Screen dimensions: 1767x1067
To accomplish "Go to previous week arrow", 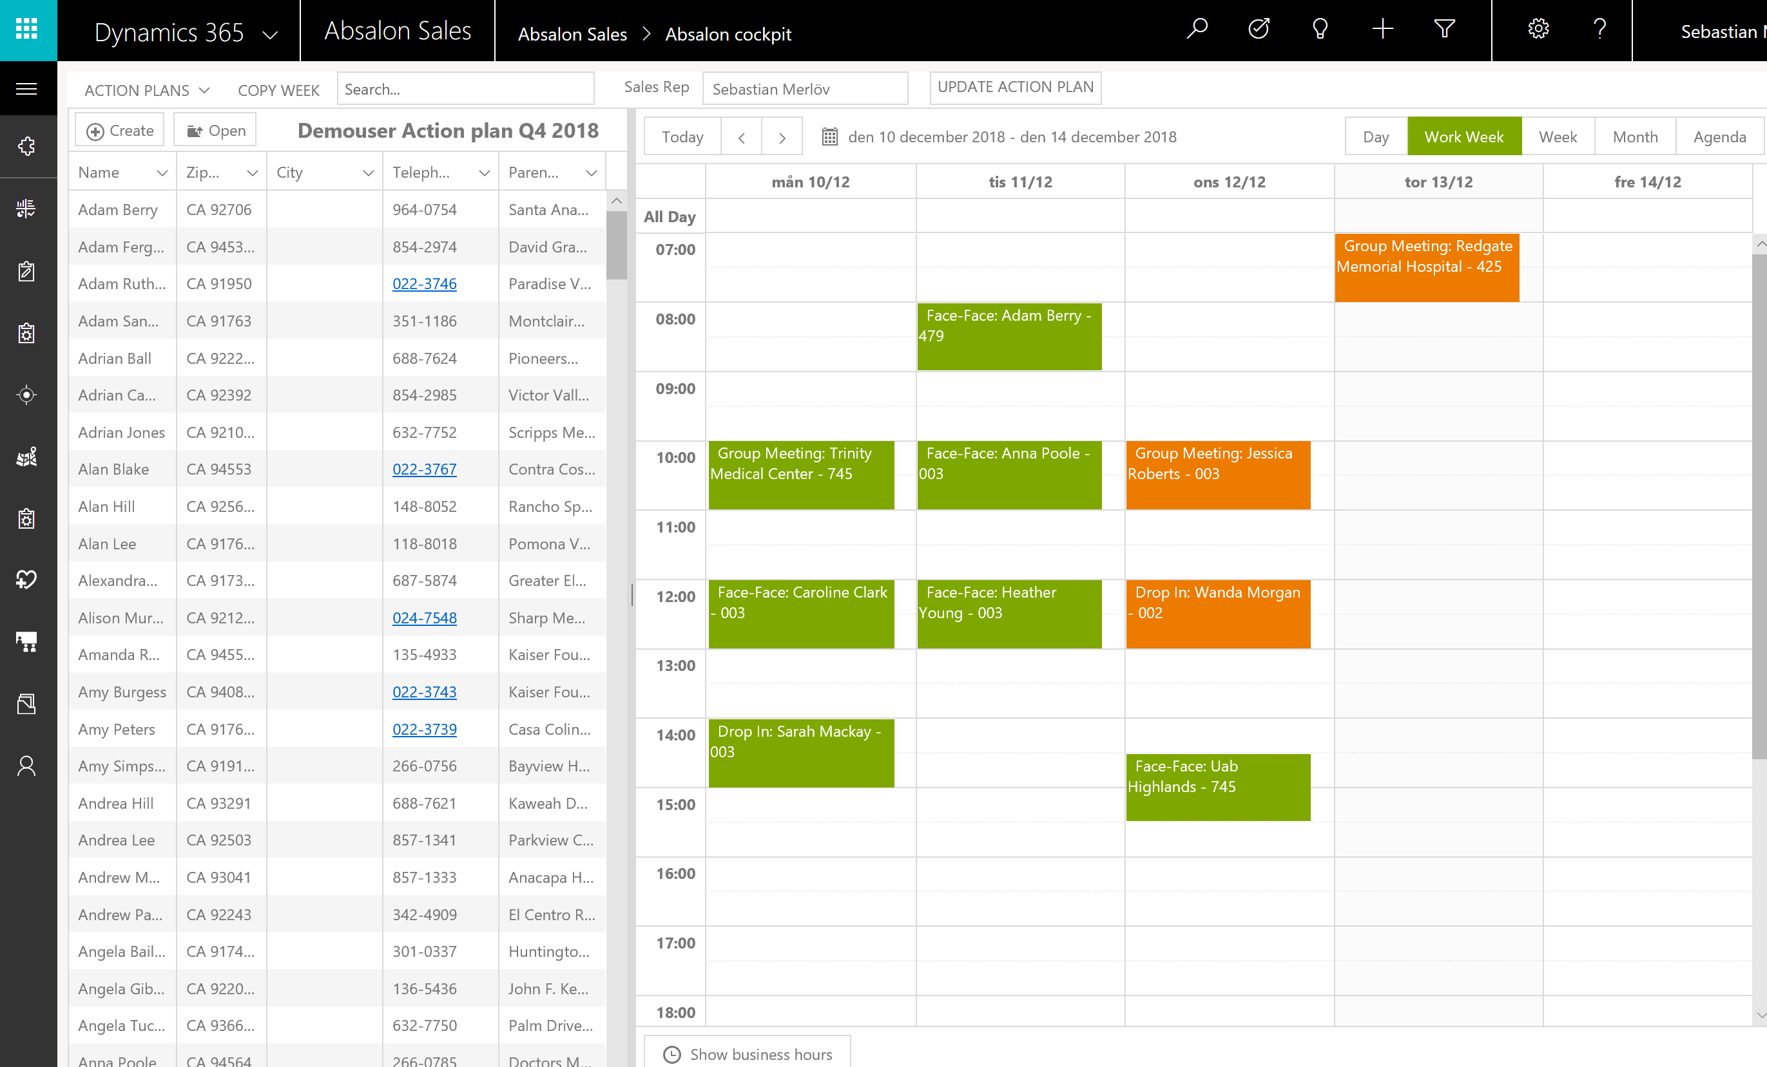I will coord(742,137).
